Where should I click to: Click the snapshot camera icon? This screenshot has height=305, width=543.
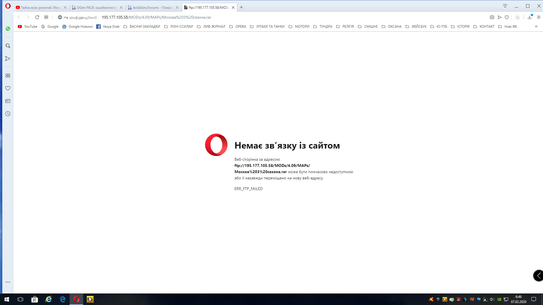(x=492, y=17)
